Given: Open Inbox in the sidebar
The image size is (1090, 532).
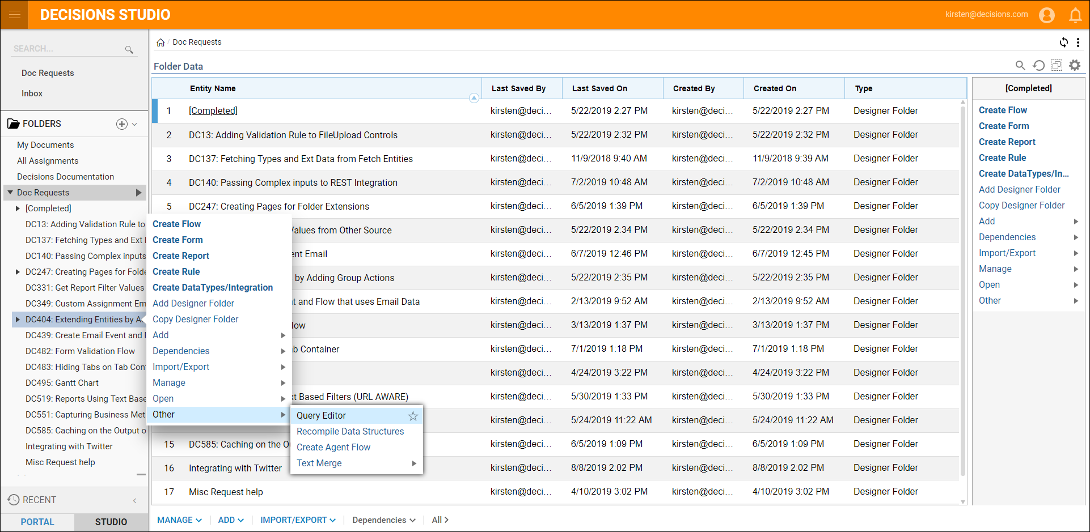Looking at the screenshot, I should pos(32,93).
